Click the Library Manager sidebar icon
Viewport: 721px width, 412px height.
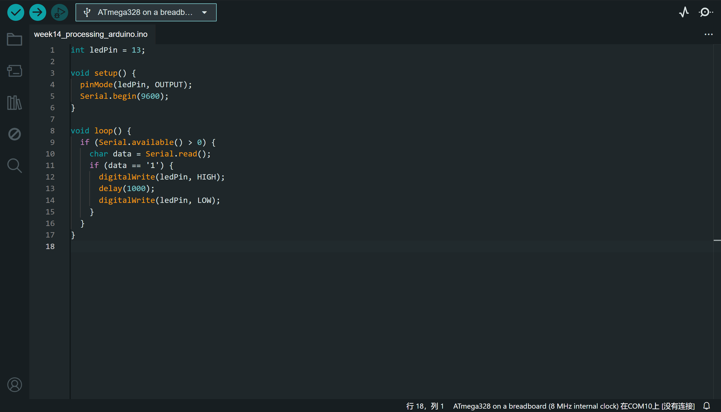pyautogui.click(x=14, y=102)
